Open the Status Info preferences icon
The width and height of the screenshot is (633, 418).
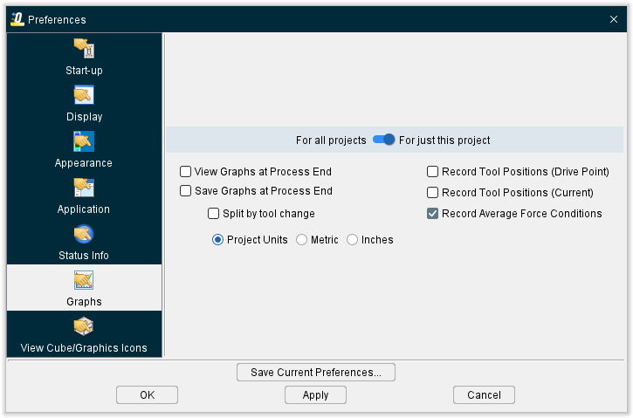pyautogui.click(x=84, y=234)
